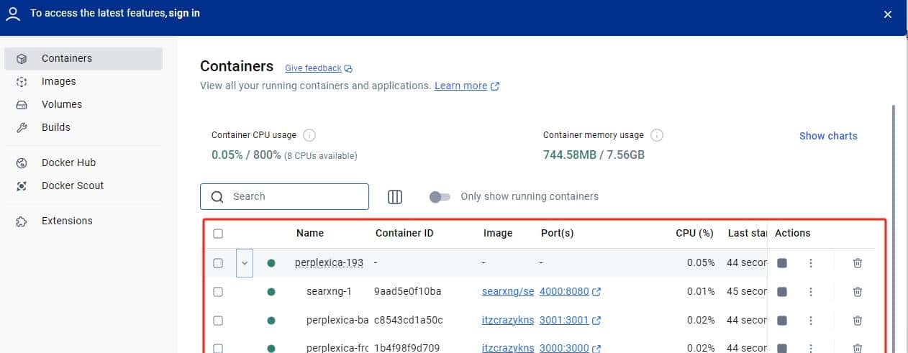
Task: Click the vertical scrollbar on right
Action: click(x=894, y=229)
